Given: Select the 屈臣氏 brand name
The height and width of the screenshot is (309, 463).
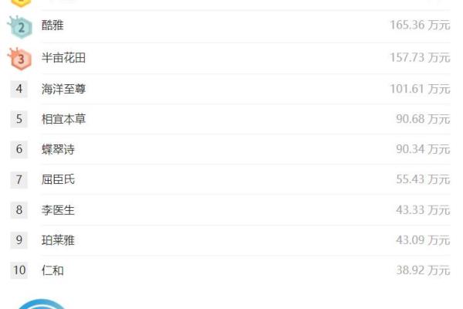Looking at the screenshot, I should click(58, 179).
